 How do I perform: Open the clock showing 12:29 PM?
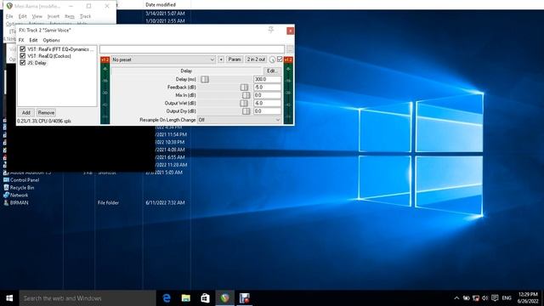coord(528,298)
